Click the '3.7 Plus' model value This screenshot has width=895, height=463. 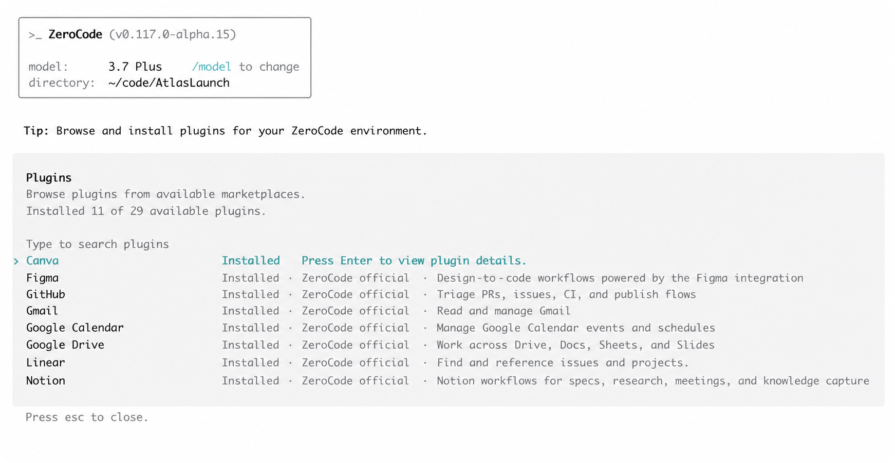(135, 67)
